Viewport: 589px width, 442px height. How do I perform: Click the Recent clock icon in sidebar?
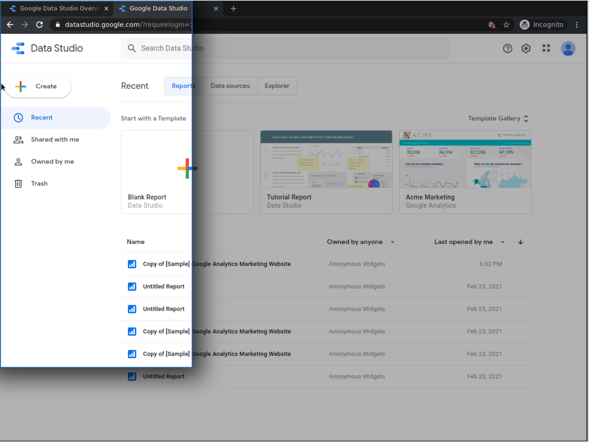tap(18, 118)
